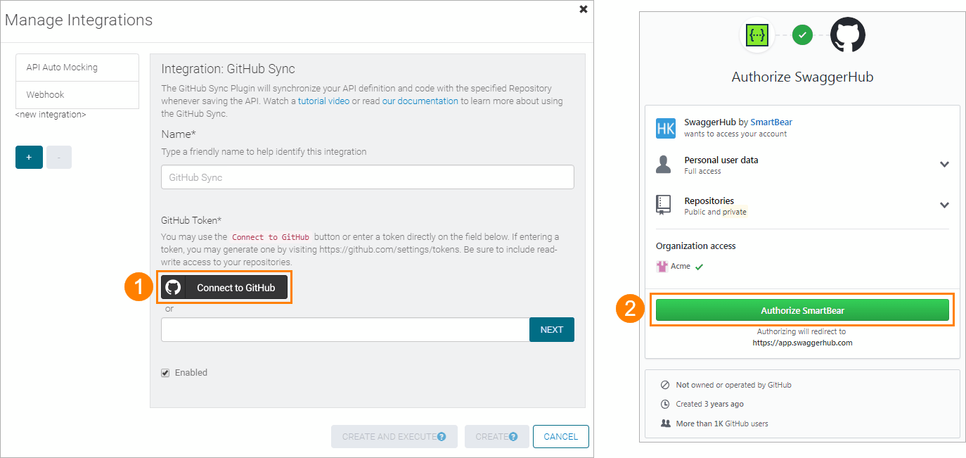Close the Manage Integrations dialog
The image size is (966, 458).
(x=583, y=10)
